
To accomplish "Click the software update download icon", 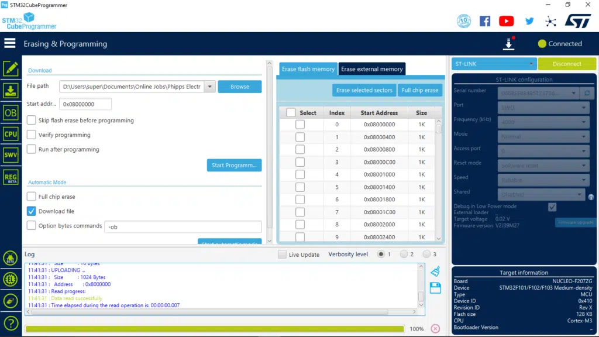I will click(508, 43).
